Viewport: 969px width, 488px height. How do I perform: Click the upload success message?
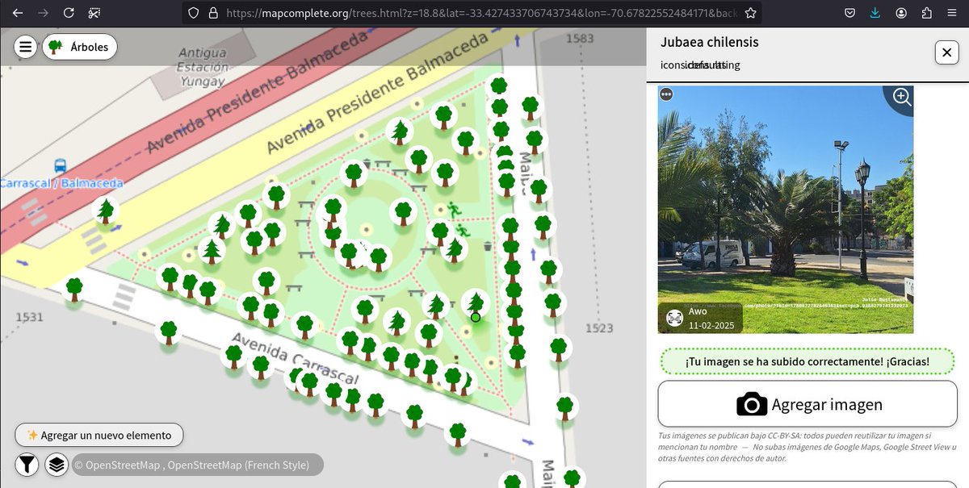807,361
